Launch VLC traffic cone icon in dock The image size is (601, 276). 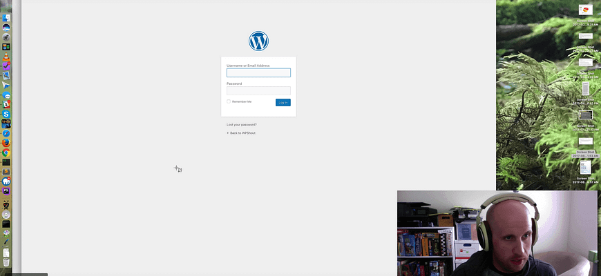(6, 57)
